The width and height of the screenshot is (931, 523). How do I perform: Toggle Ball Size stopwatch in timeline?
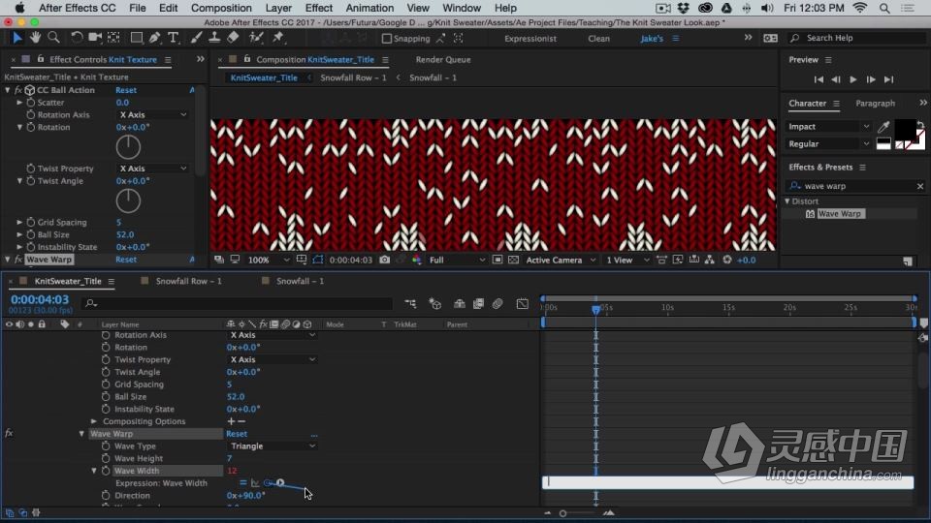[x=106, y=397]
